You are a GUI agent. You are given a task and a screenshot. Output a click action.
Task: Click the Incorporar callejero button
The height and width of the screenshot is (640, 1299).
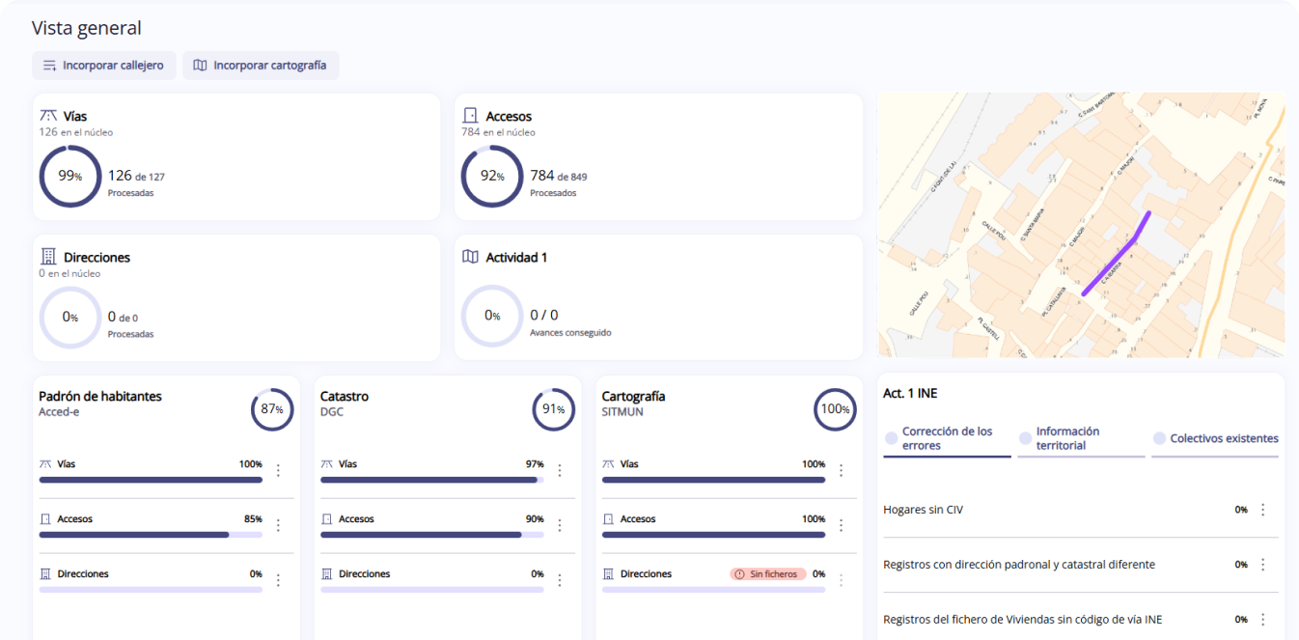pos(104,66)
